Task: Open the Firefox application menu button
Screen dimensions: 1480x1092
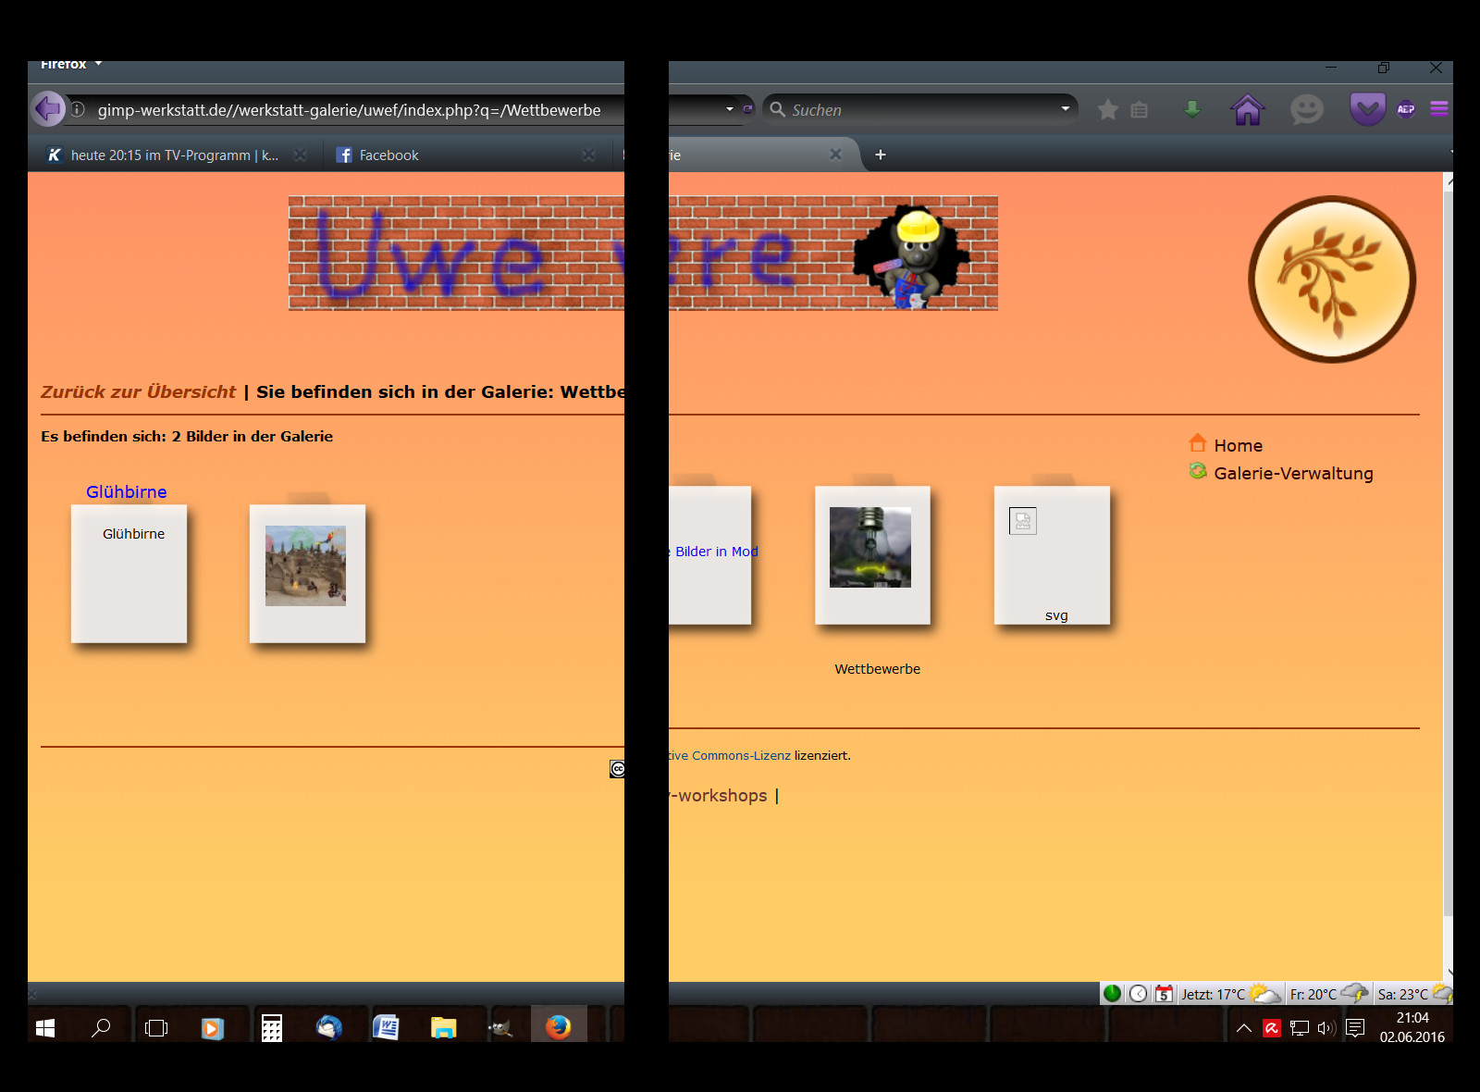Action: [70, 65]
